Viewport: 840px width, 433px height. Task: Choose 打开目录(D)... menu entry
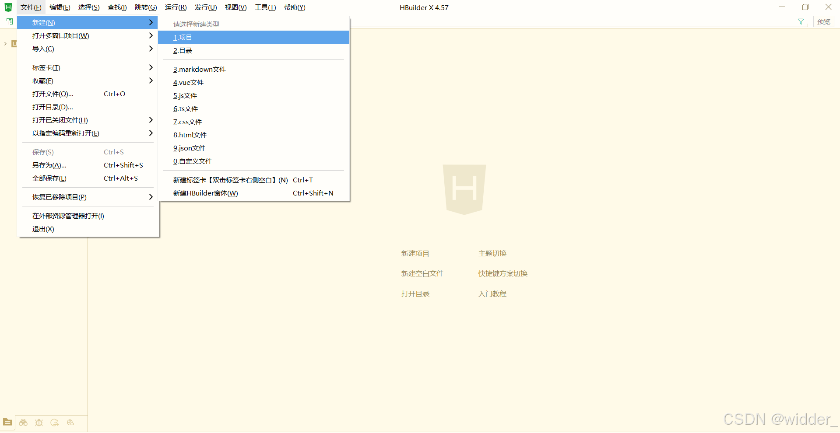click(88, 107)
